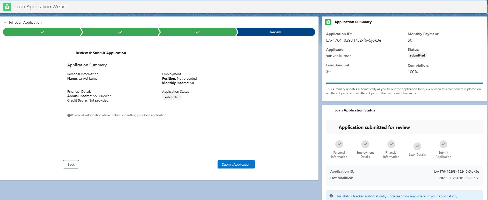Click the Monthly Income $0 line
The image size is (488, 200).
[x=178, y=83]
